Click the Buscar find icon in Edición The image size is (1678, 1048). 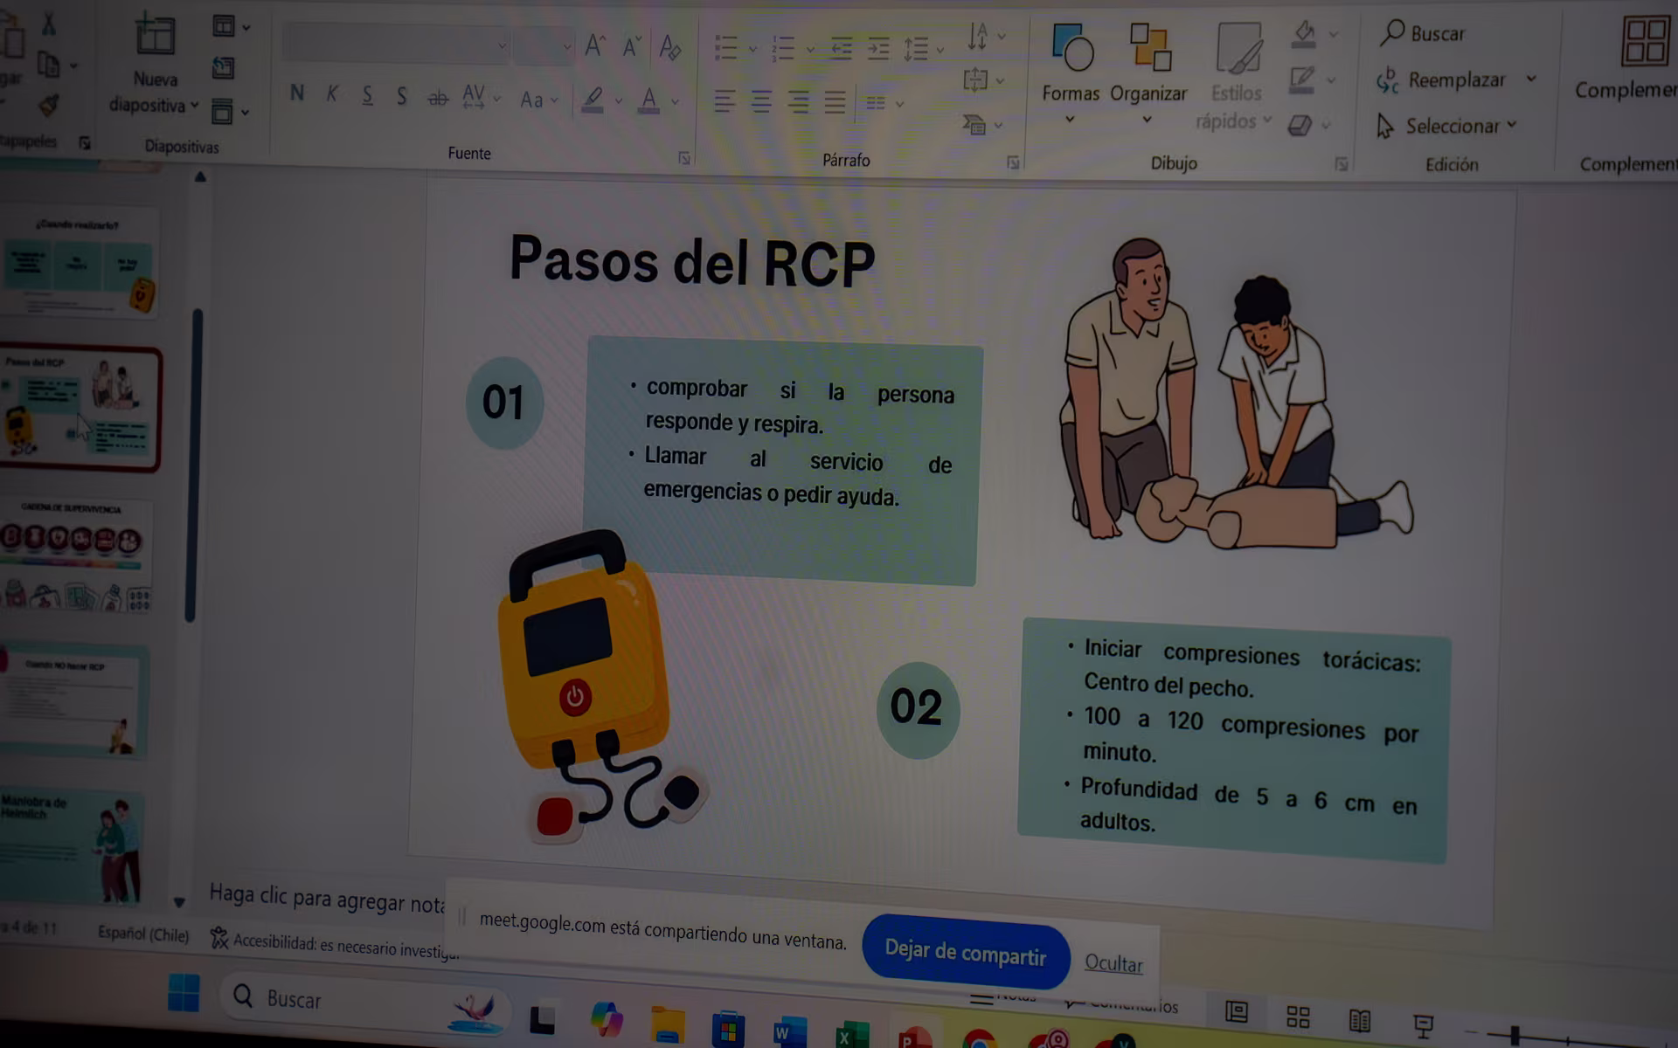[x=1392, y=32]
